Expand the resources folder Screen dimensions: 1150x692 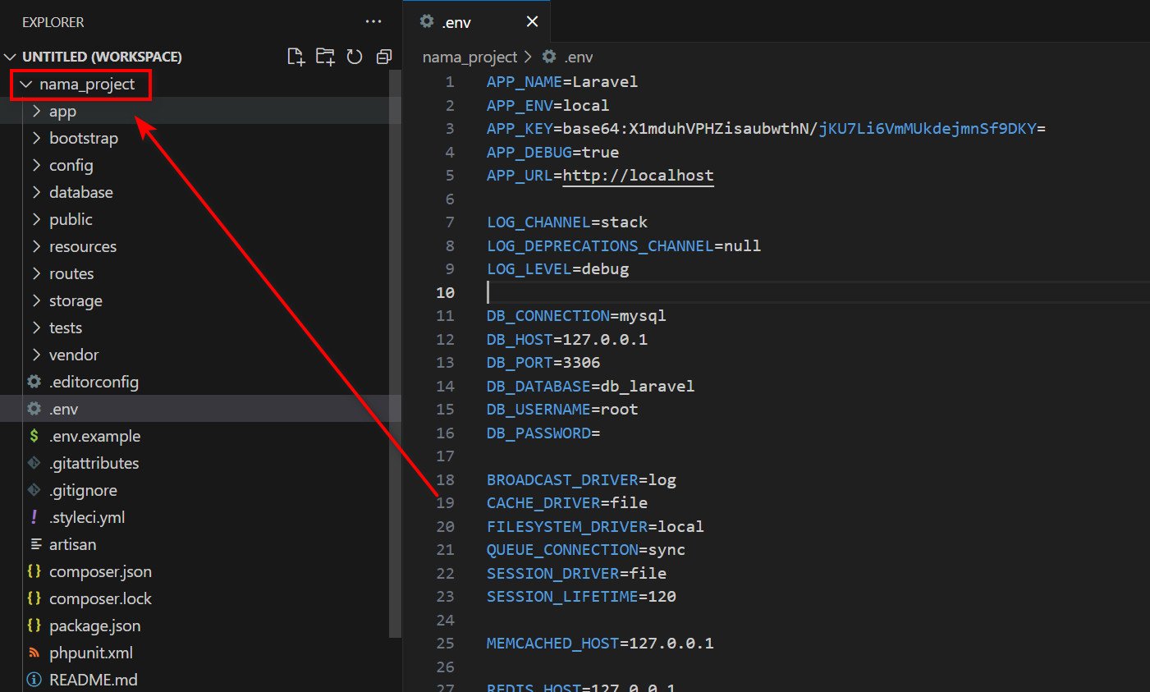(36, 246)
